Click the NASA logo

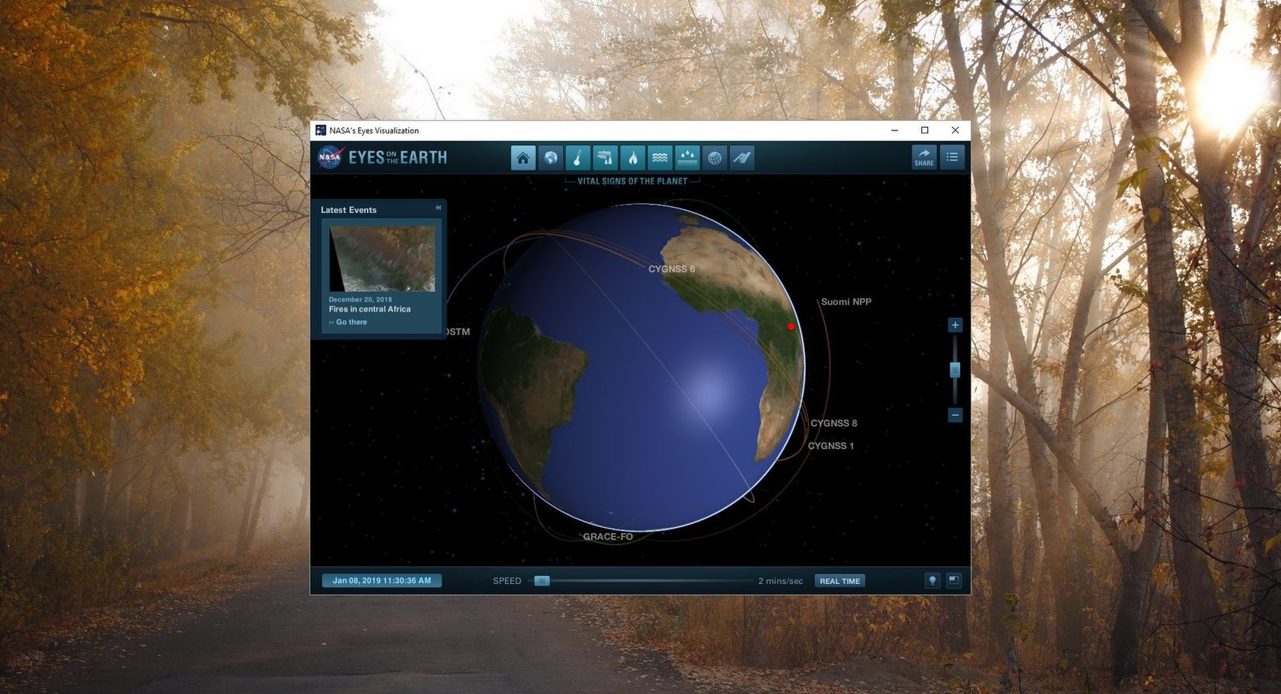(330, 157)
